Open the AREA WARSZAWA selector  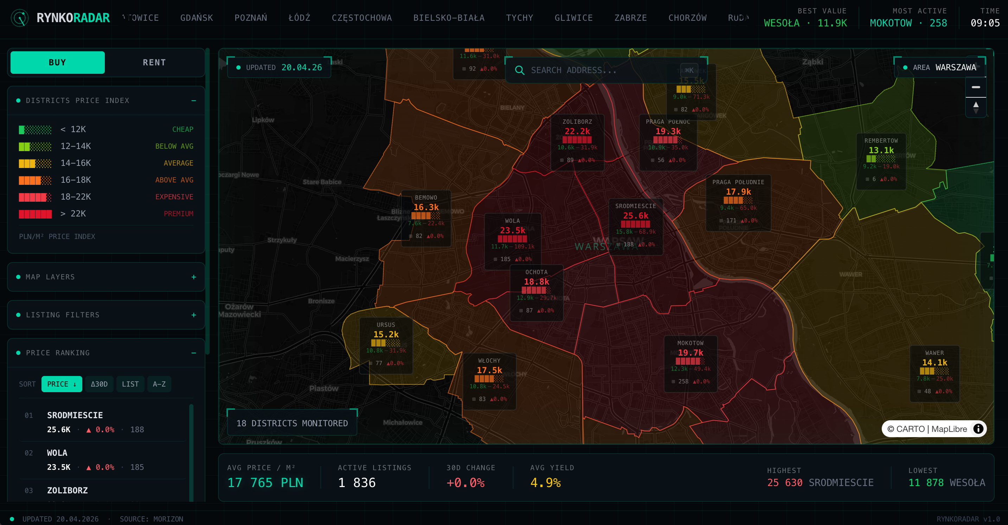pyautogui.click(x=939, y=67)
